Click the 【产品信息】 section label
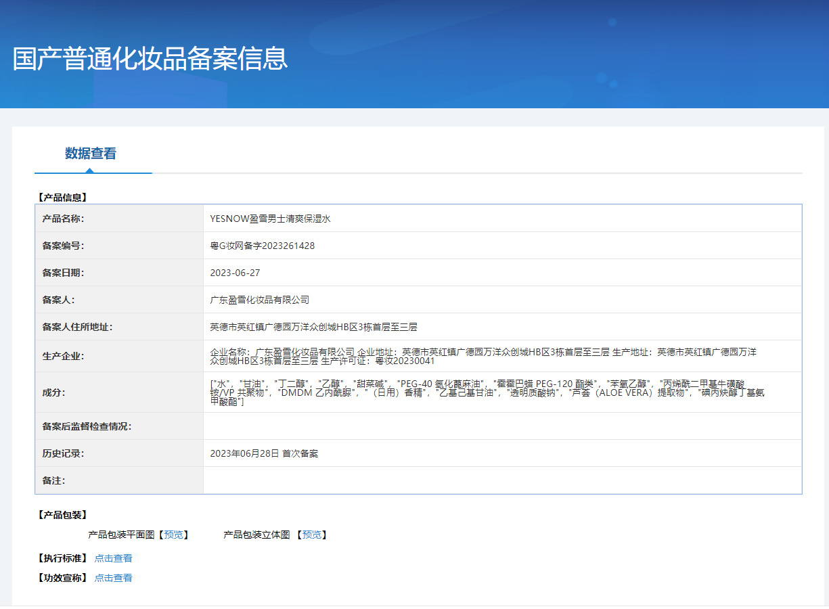The image size is (829, 609). [x=62, y=198]
